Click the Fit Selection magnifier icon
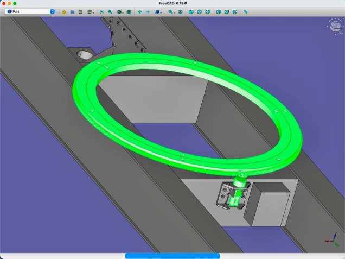Image resolution: width=345 pixels, height=259 pixels. coord(110,11)
